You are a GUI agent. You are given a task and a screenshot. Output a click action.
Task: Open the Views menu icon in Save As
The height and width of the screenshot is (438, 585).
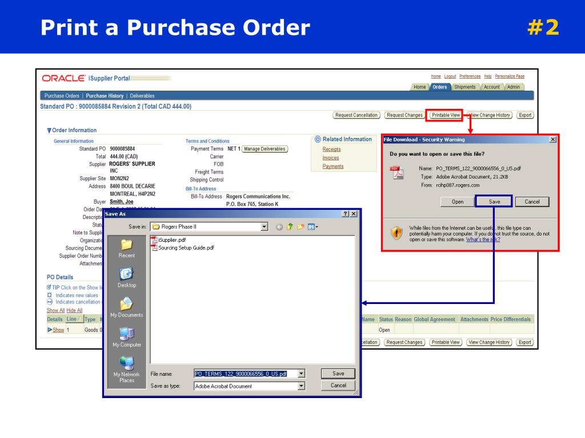(x=312, y=226)
